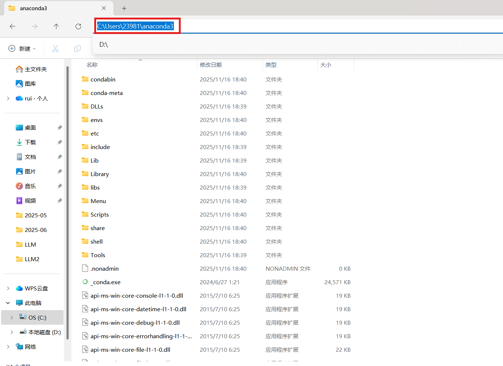Select the conda-meta folder icon
Viewport: 503px width, 366px height.
coord(85,92)
